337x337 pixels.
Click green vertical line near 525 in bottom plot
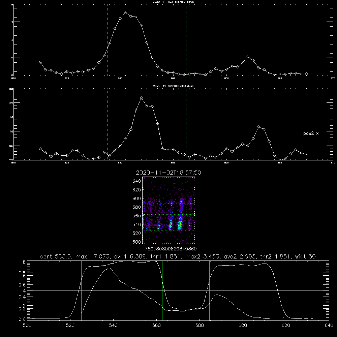[81, 290]
